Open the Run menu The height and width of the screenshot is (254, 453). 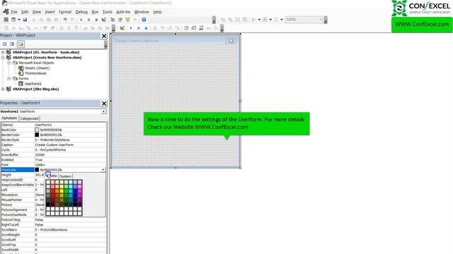95,12
